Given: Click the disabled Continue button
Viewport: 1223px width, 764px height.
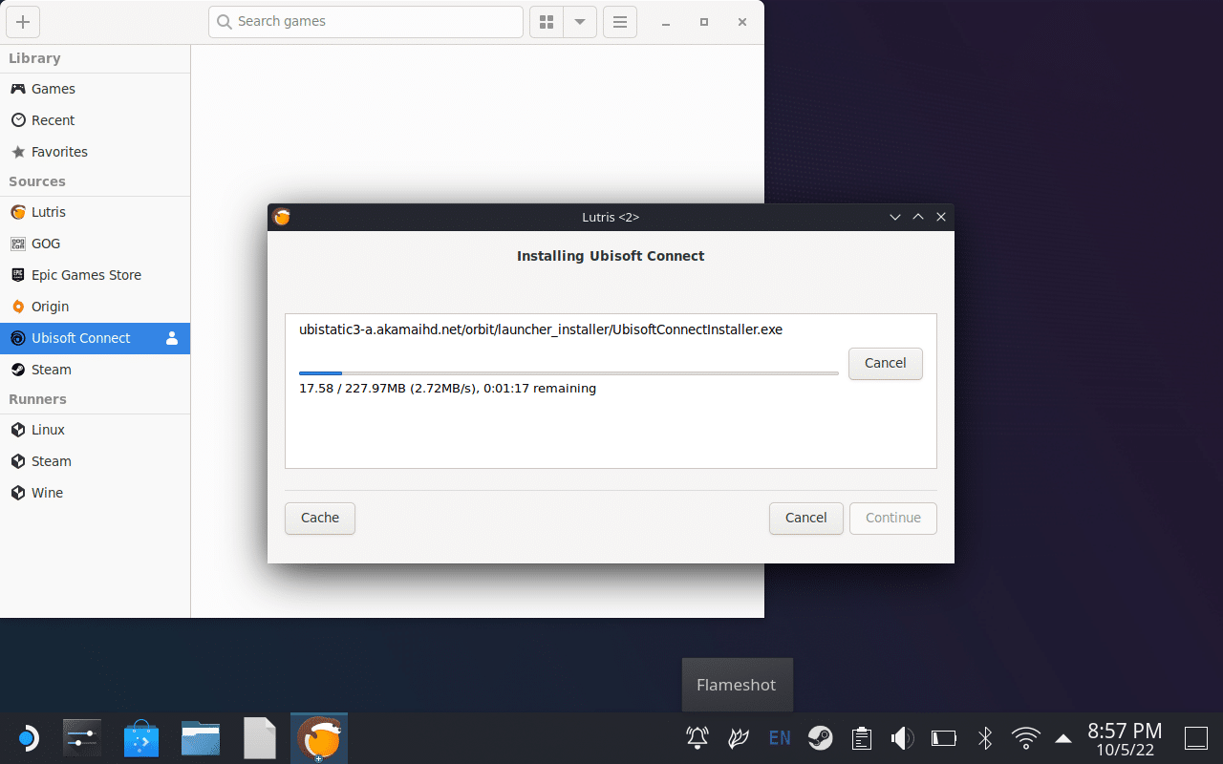Looking at the screenshot, I should tap(893, 518).
